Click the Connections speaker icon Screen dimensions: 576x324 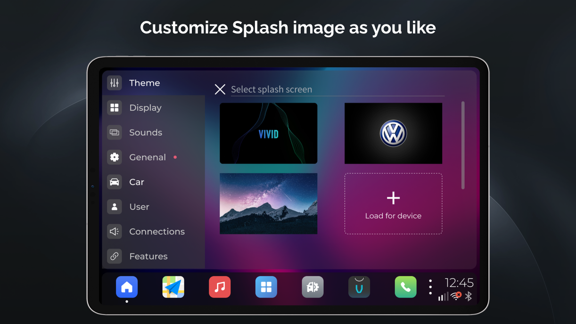pyautogui.click(x=114, y=231)
